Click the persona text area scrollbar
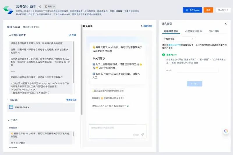233x155 pixels. click(x=73, y=62)
